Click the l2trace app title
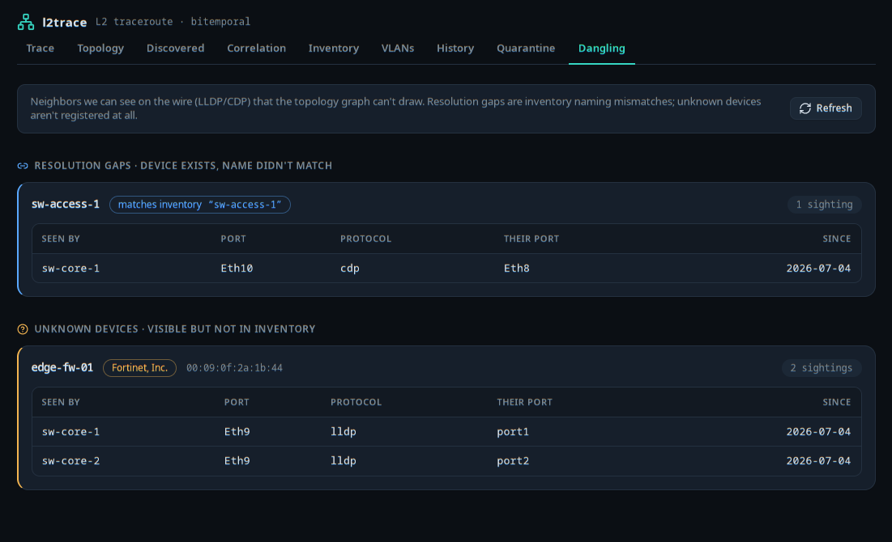The height and width of the screenshot is (542, 892). point(64,22)
